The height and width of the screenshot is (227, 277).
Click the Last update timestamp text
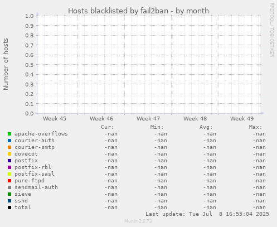click(x=207, y=214)
